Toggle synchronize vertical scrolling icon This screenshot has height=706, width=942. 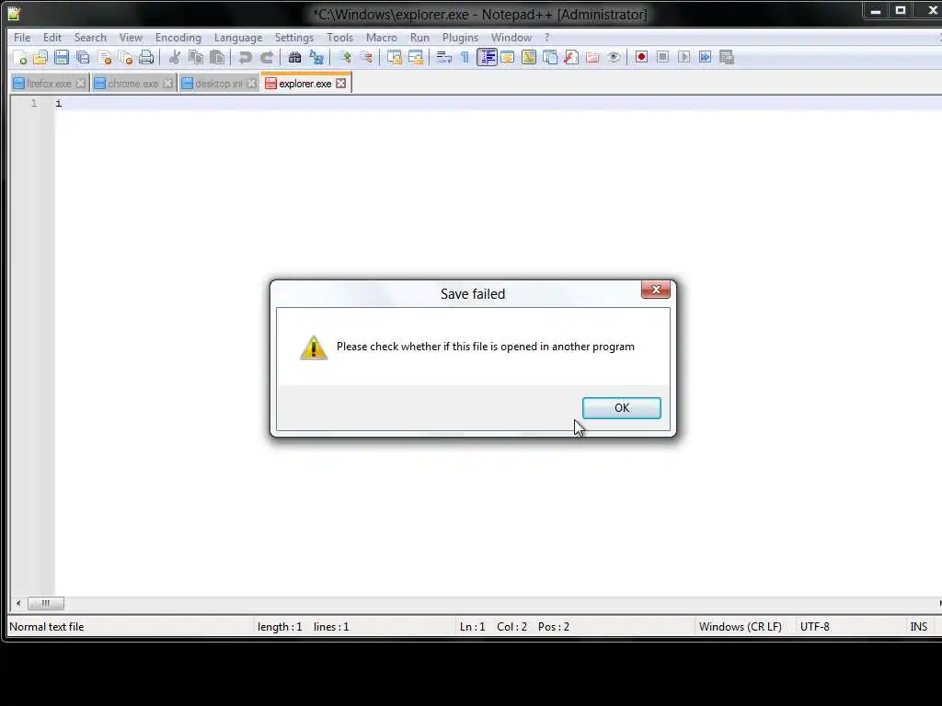pos(394,58)
